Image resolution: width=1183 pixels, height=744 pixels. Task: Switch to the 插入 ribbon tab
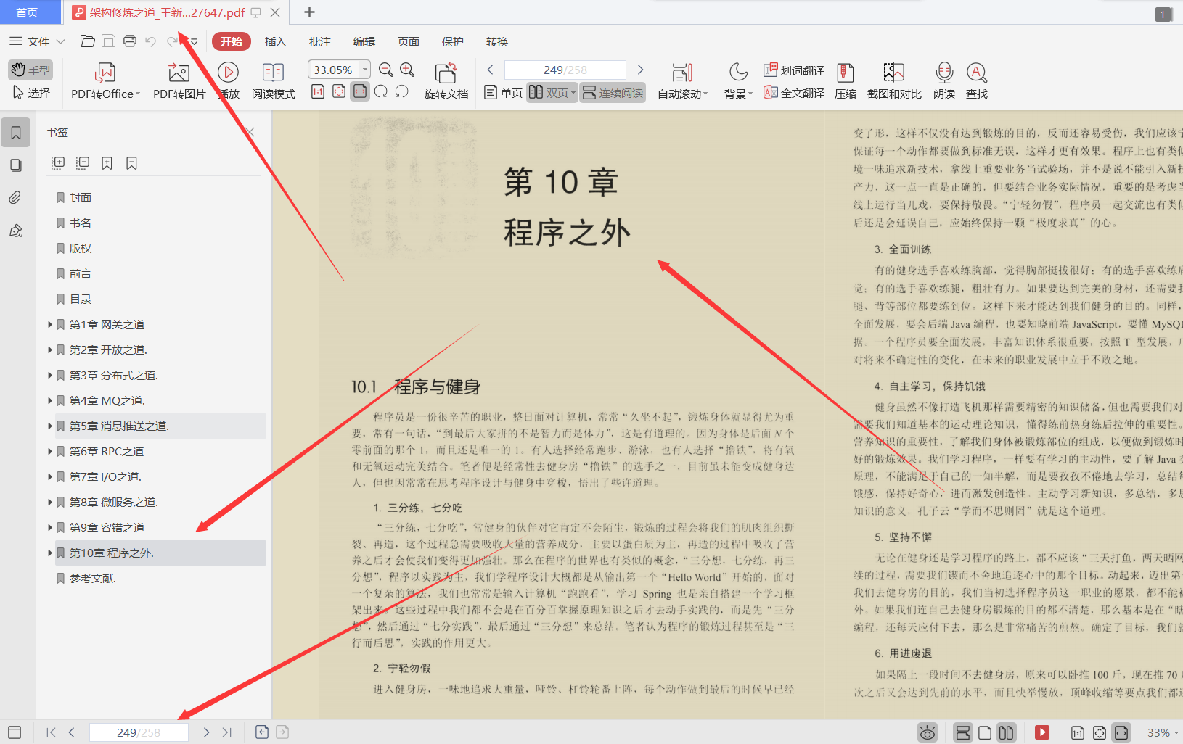[x=275, y=41]
